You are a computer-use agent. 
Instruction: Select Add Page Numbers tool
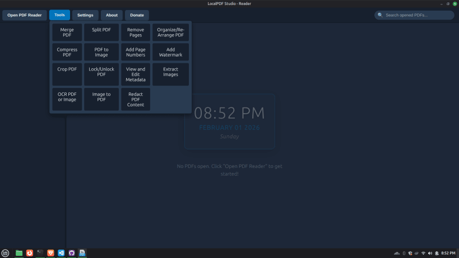click(136, 52)
